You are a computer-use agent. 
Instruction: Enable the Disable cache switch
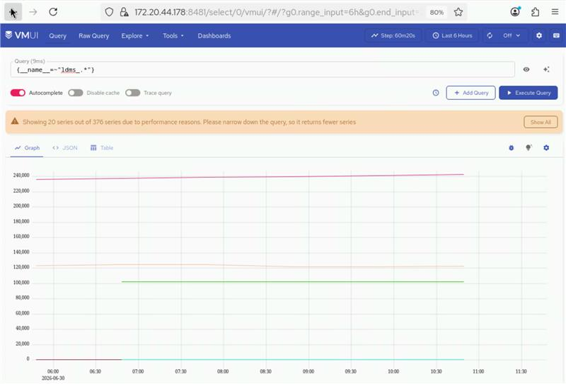(x=76, y=93)
